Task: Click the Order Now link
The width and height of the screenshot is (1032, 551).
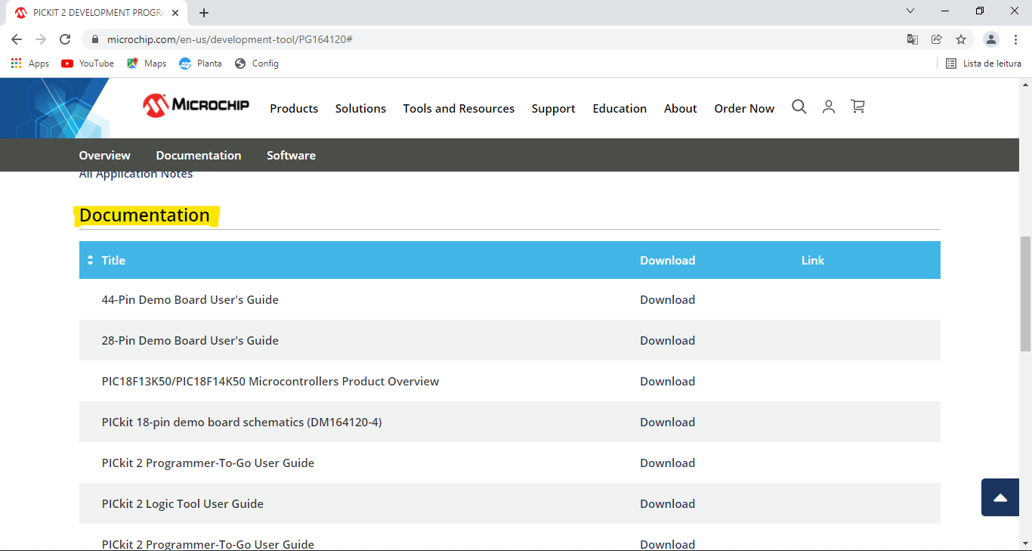Action: coord(744,109)
